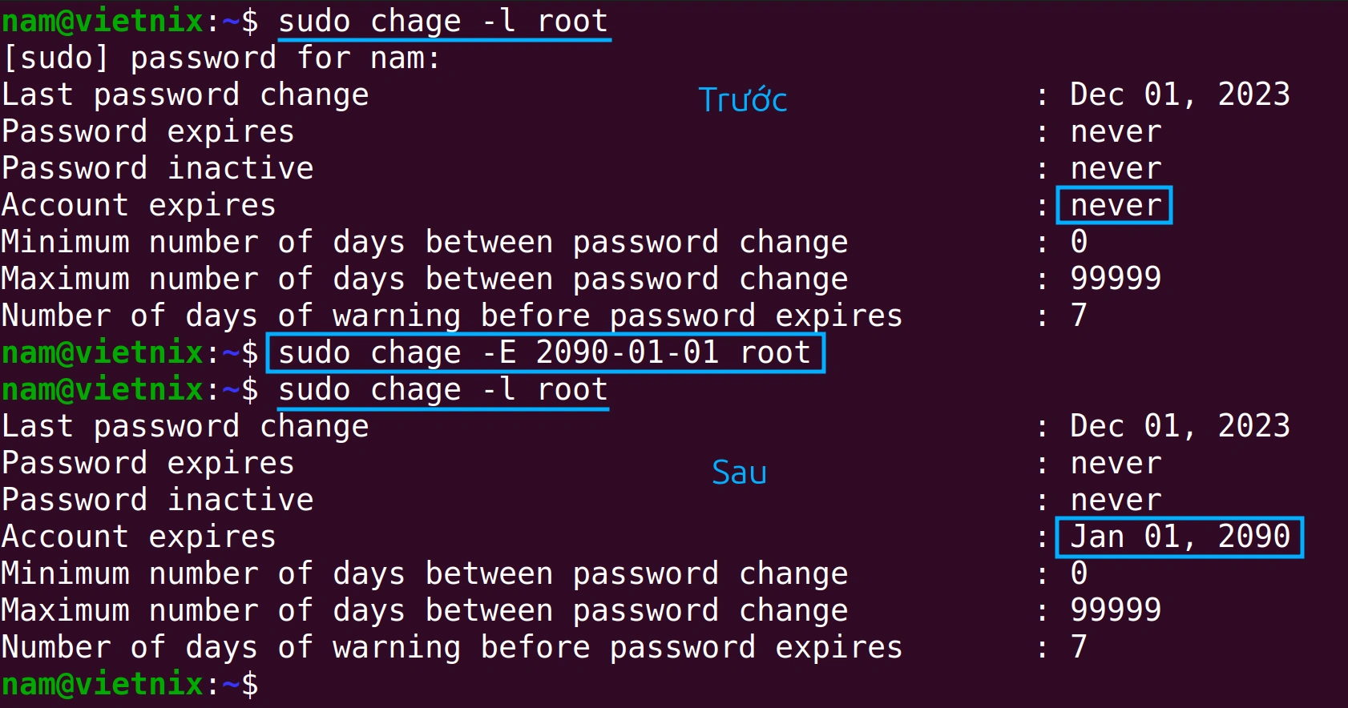Click the second 'sudo chage -l root' command
Image resolution: width=1348 pixels, height=708 pixels.
click(x=443, y=389)
